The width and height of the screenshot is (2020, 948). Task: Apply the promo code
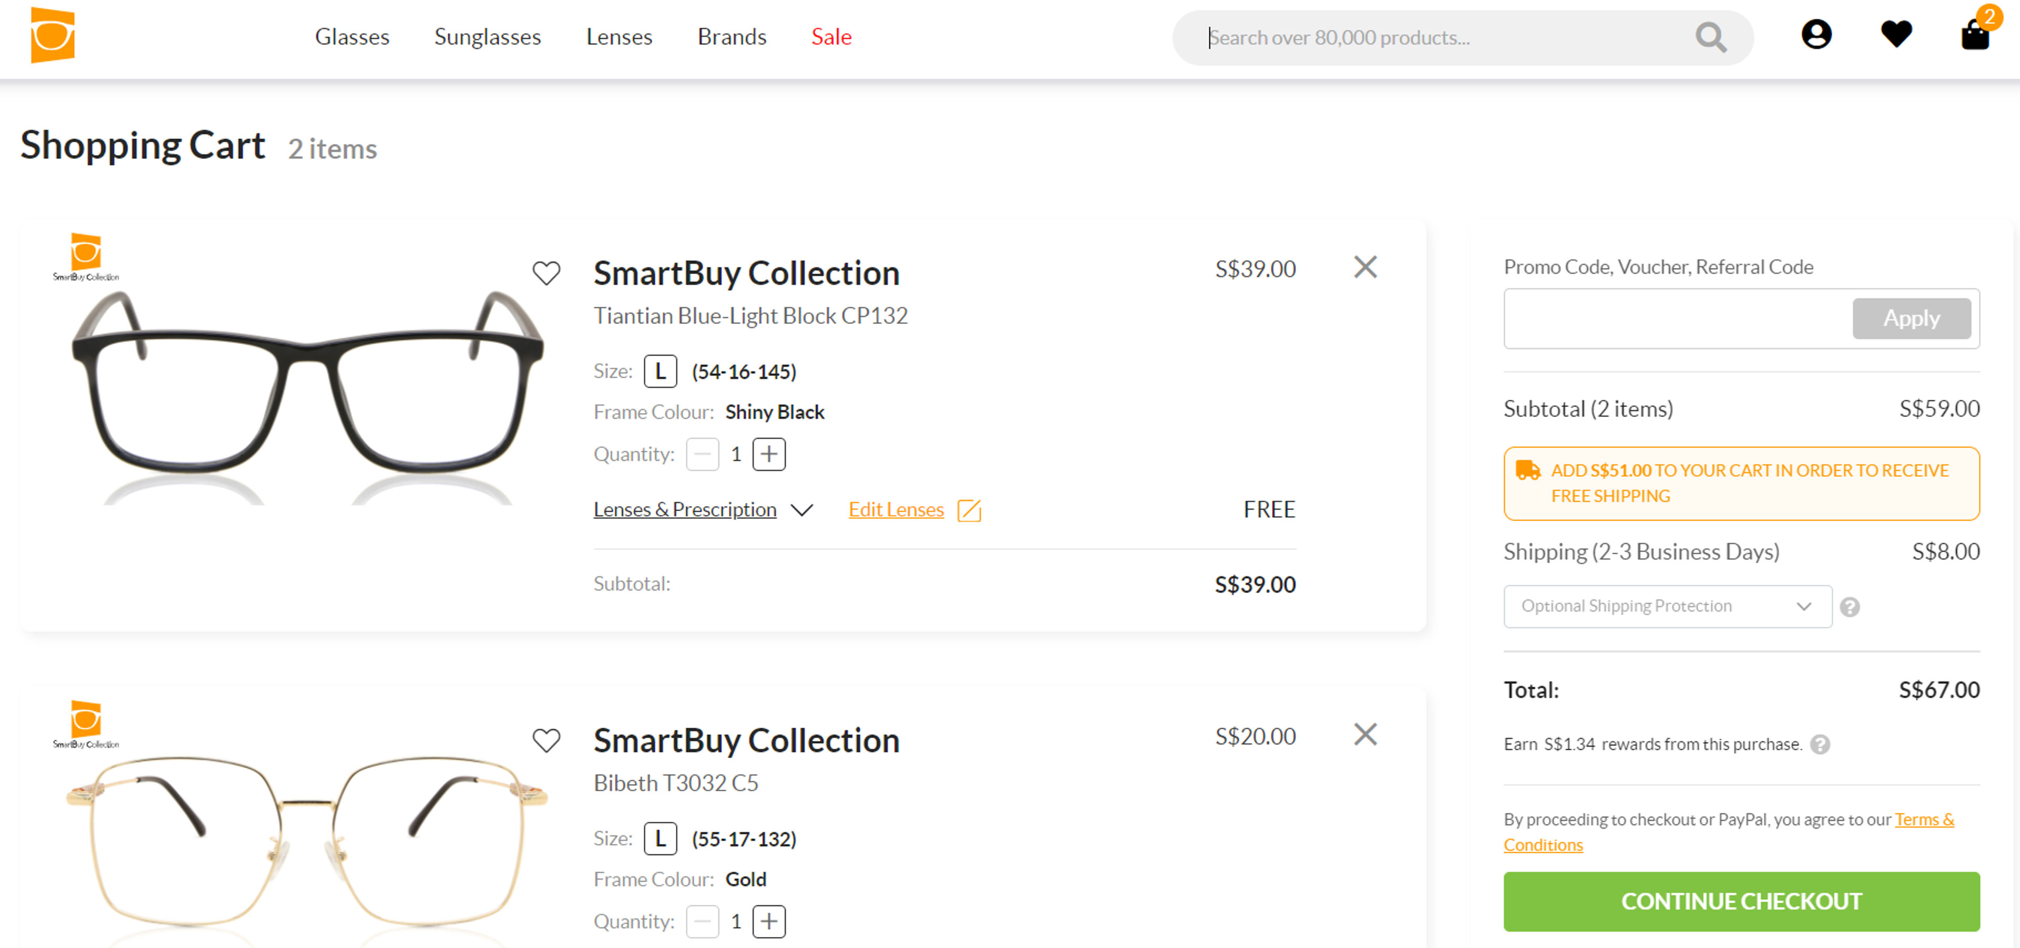(x=1911, y=318)
